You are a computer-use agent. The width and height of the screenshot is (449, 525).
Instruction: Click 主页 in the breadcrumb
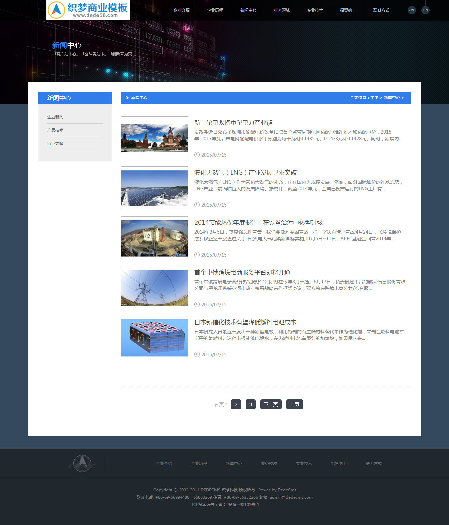pyautogui.click(x=374, y=98)
